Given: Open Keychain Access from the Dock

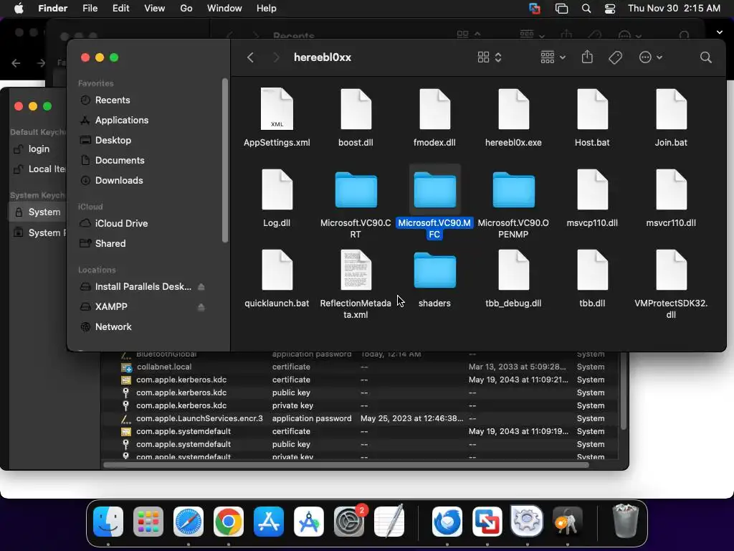Looking at the screenshot, I should 567,521.
